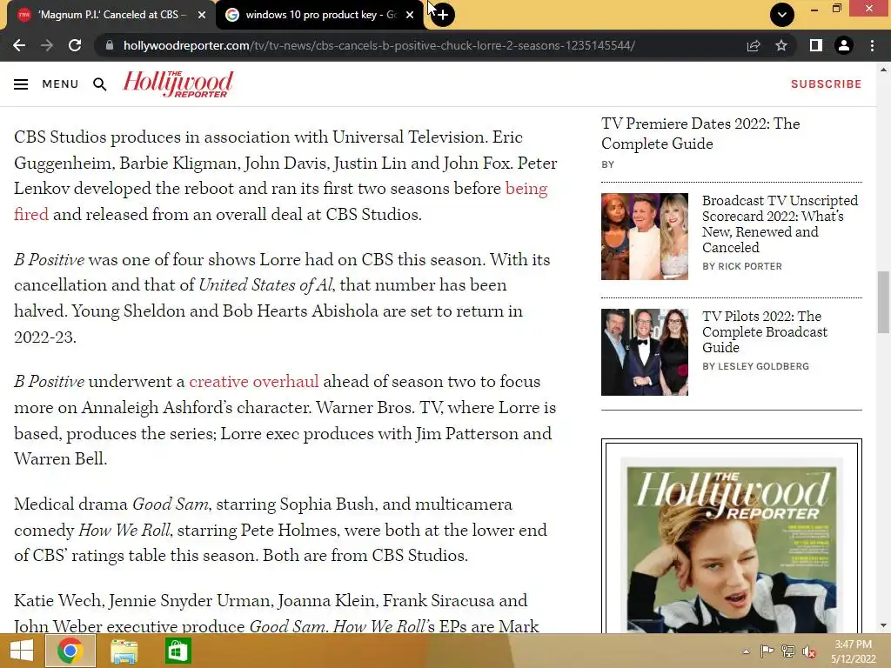Open the 'creative overhaul' link
The width and height of the screenshot is (891, 668).
(x=253, y=382)
